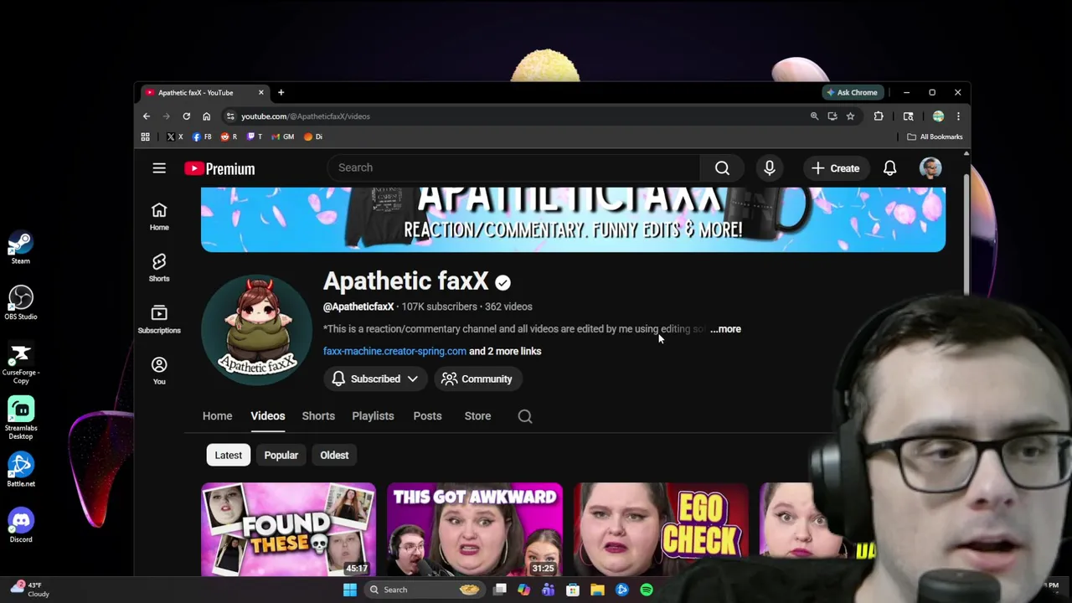Open the All Bookmarks folder
The width and height of the screenshot is (1072, 603).
point(935,137)
